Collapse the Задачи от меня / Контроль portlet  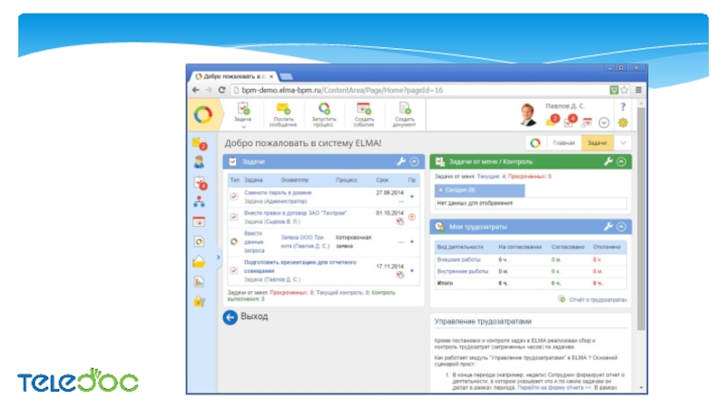622,161
